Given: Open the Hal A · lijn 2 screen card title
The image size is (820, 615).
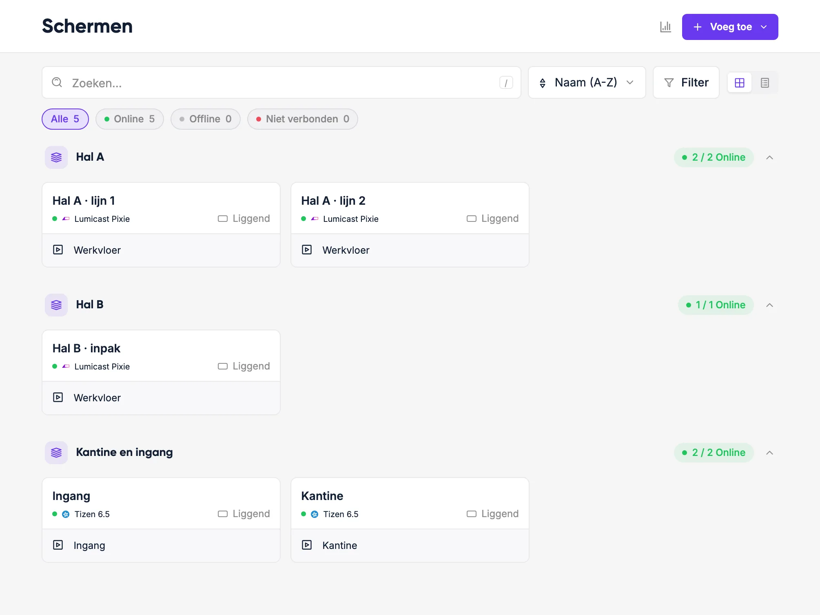Looking at the screenshot, I should [x=333, y=201].
